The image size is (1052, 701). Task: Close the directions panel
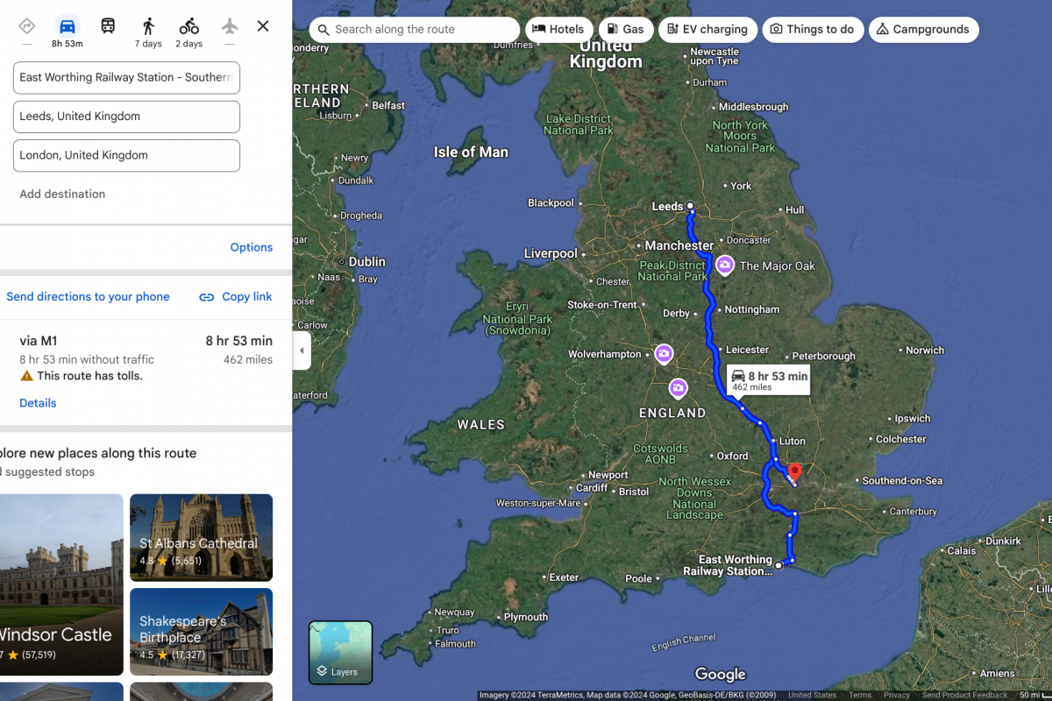click(263, 26)
